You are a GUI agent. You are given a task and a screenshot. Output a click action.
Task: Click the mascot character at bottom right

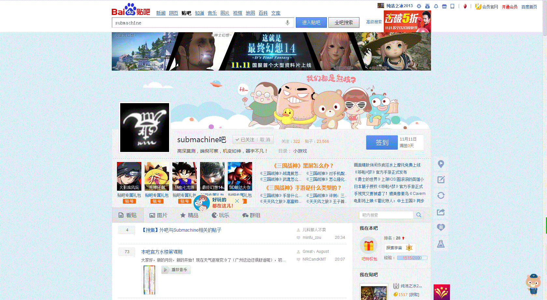coord(533,284)
